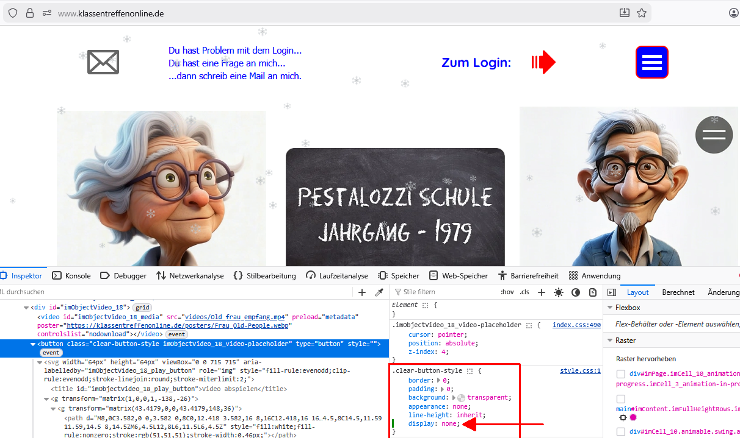
Task: Click the blue hamburger menu icon
Action: [651, 62]
